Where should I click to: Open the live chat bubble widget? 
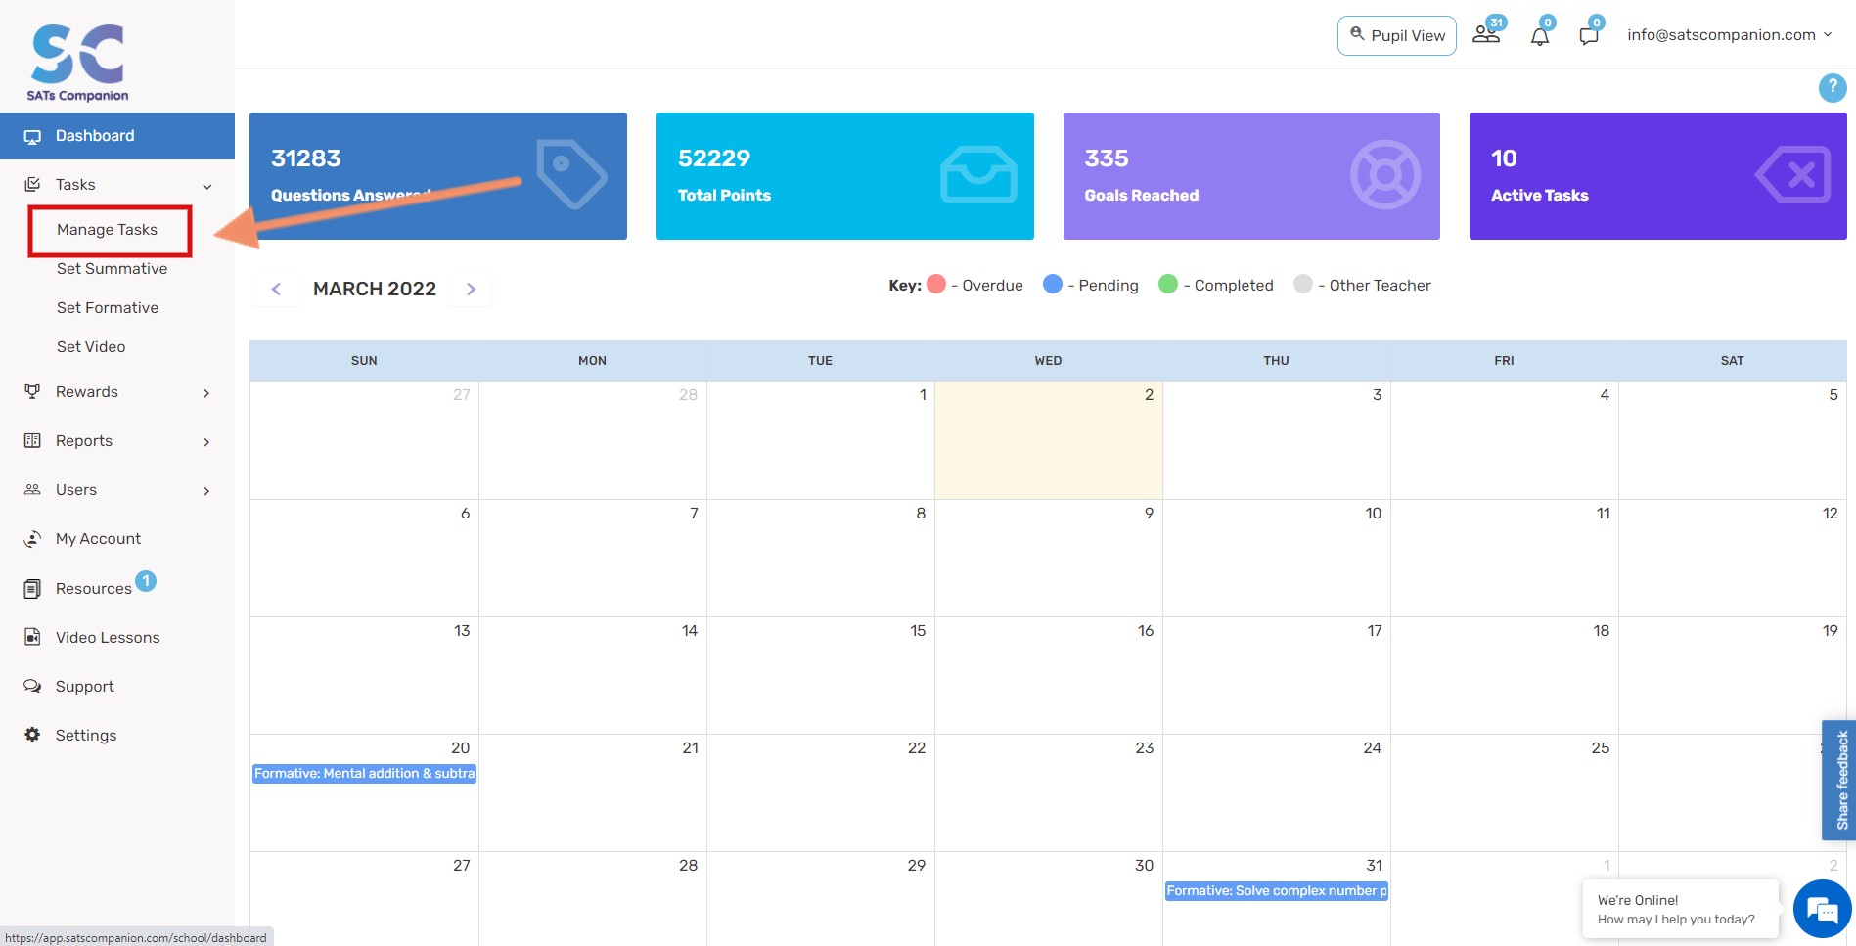click(x=1823, y=909)
